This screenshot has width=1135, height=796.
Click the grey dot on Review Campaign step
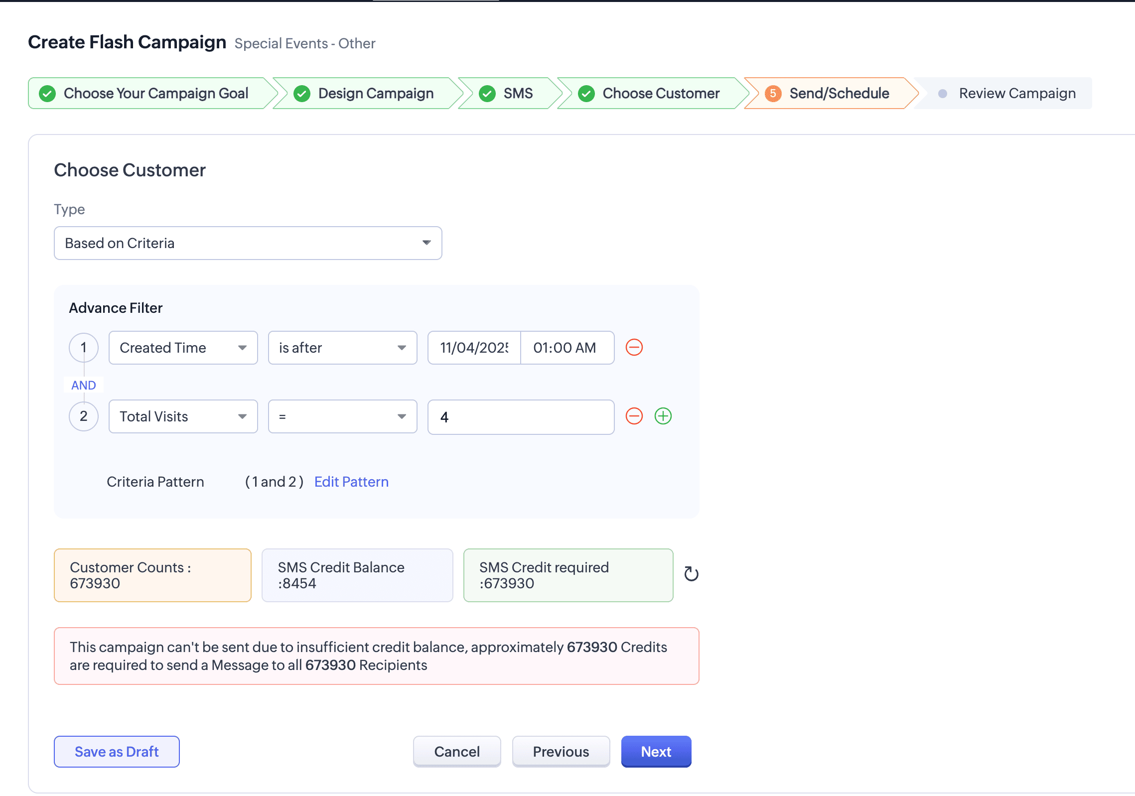point(942,94)
